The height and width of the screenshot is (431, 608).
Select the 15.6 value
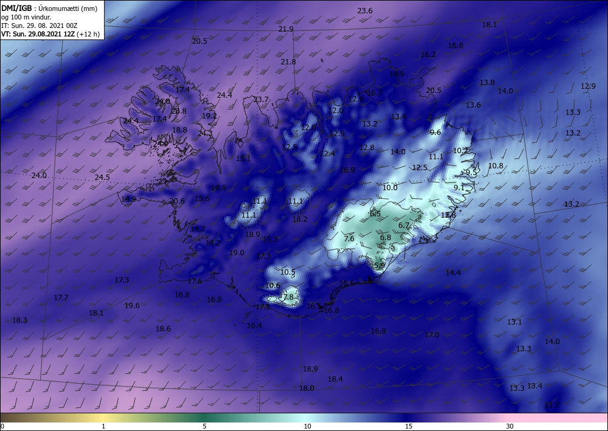(202, 199)
